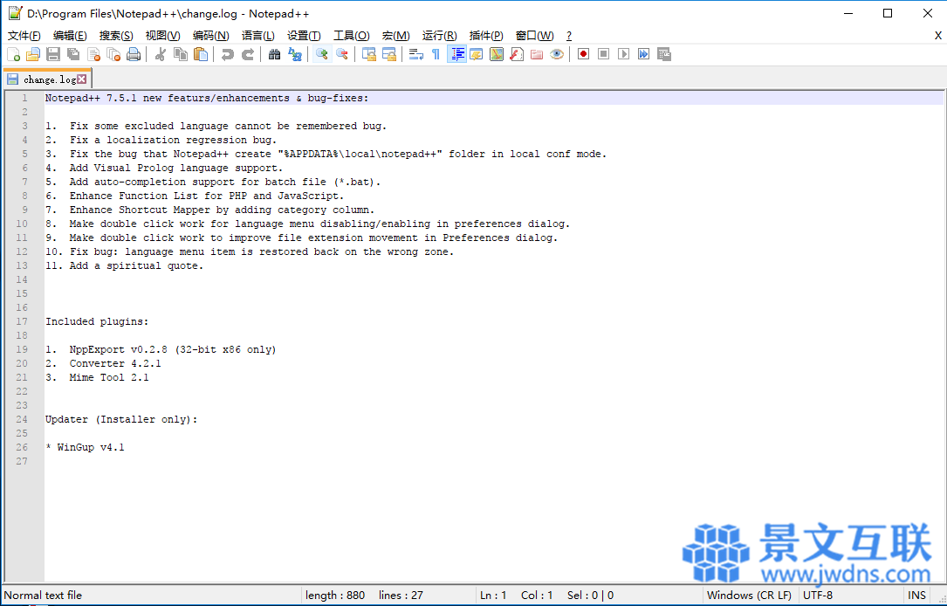
Task: Click the line 'Add a spiritual quote.'
Action: pos(136,265)
